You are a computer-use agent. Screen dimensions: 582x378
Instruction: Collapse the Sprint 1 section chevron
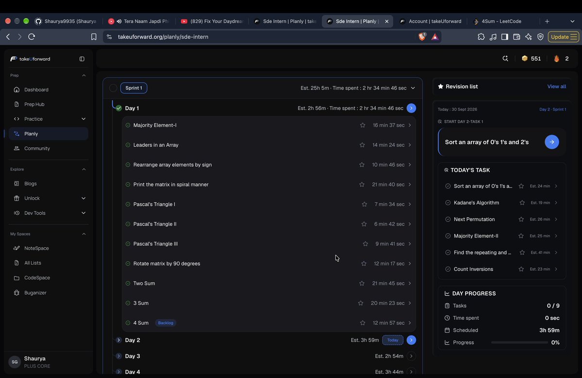[413, 88]
